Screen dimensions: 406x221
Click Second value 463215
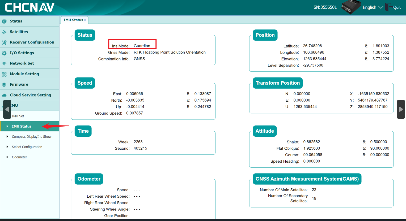click(140, 148)
